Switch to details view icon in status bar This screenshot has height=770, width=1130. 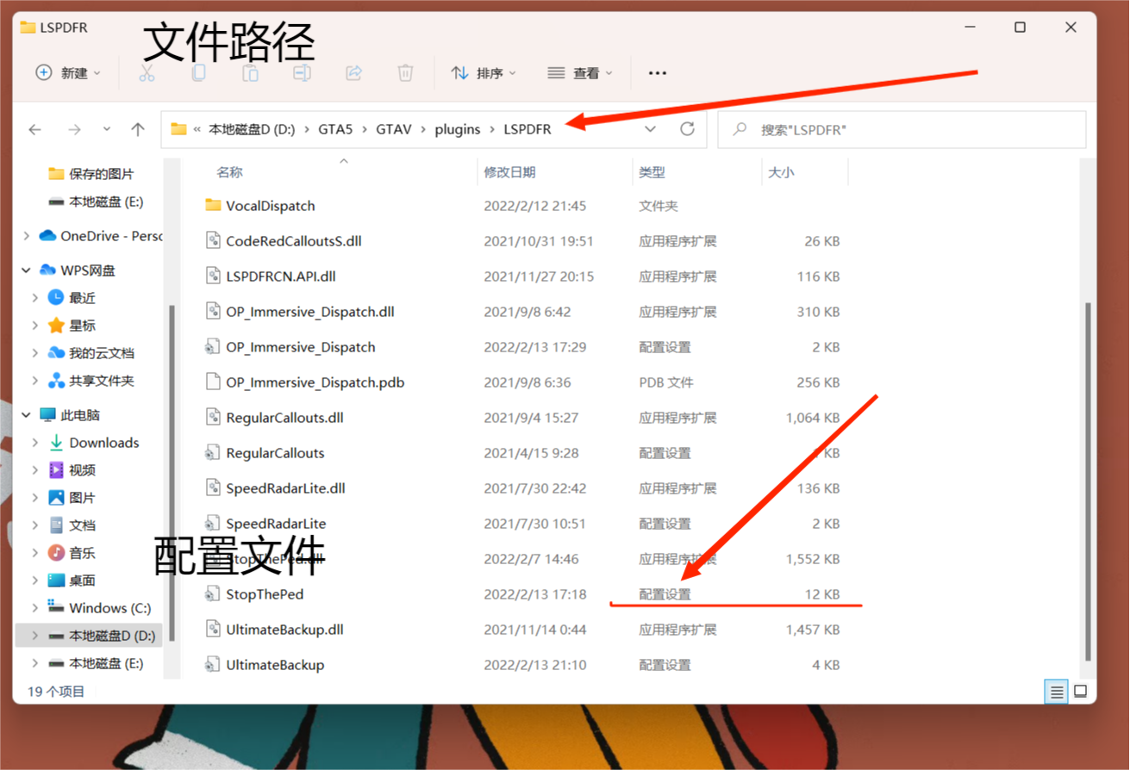1055,692
